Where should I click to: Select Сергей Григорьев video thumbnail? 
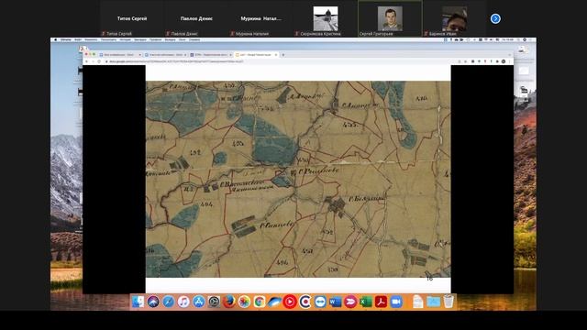(x=390, y=18)
